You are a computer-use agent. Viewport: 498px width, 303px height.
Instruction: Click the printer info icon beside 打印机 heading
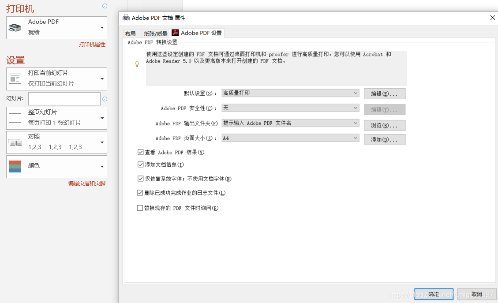[105, 6]
